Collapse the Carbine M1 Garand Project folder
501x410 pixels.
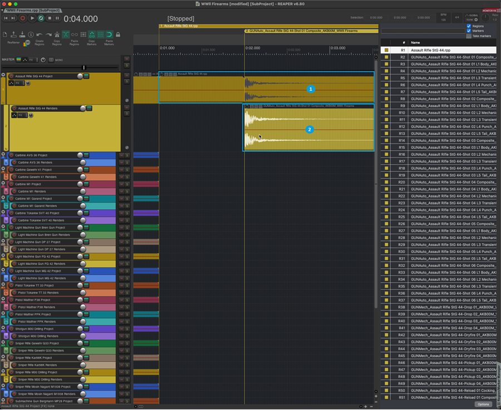(x=3, y=197)
